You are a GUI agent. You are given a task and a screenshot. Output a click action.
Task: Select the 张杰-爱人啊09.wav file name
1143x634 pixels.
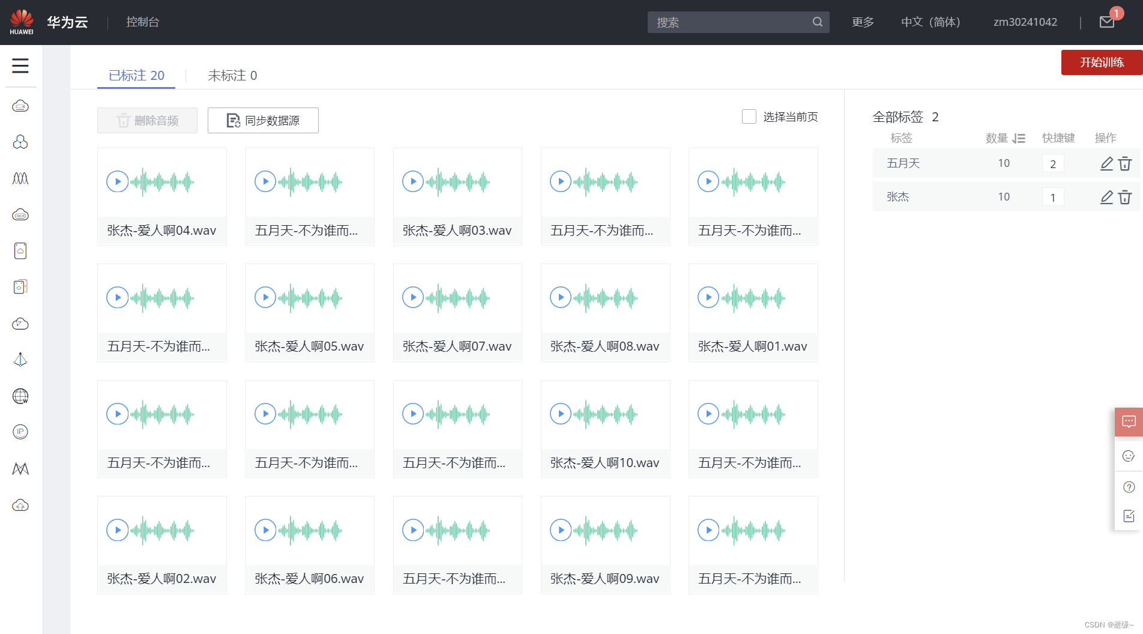click(x=605, y=579)
